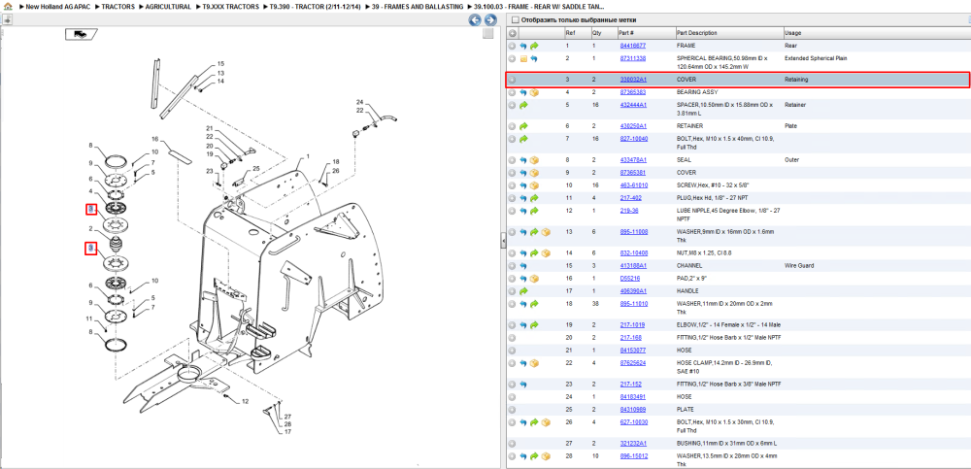Viewport: 971px width, 469px height.
Task: Open T9.XXX TRACTORS breadcrumb
Action: coord(230,6)
